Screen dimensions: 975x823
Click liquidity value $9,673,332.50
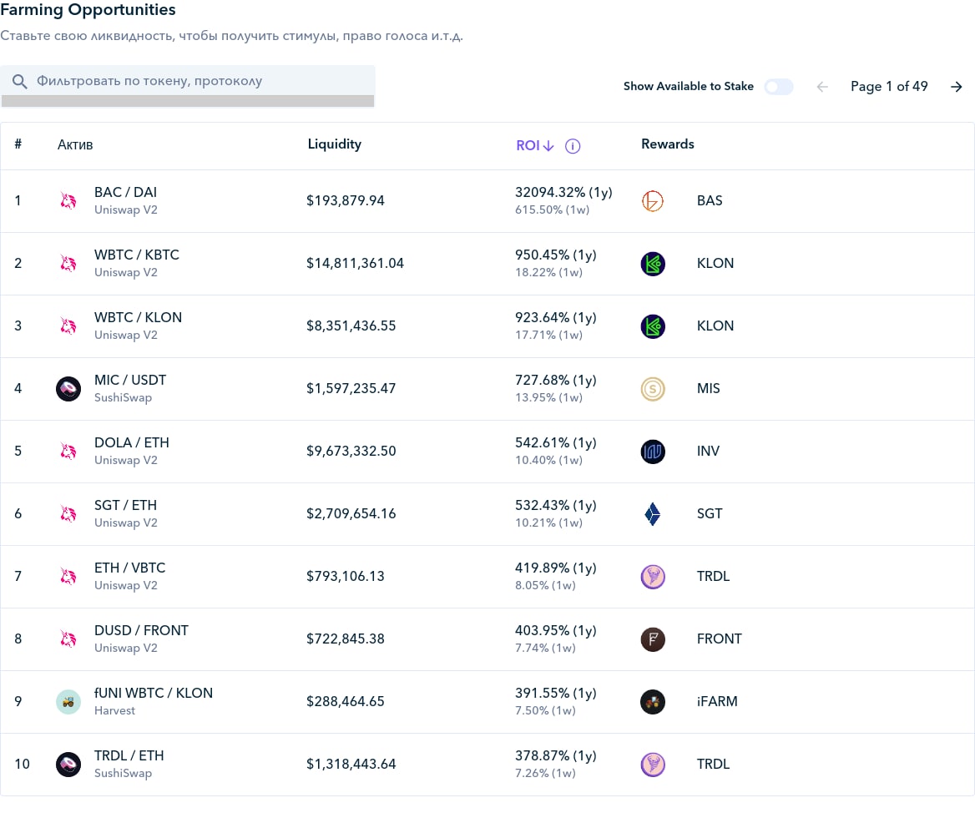pyautogui.click(x=351, y=452)
